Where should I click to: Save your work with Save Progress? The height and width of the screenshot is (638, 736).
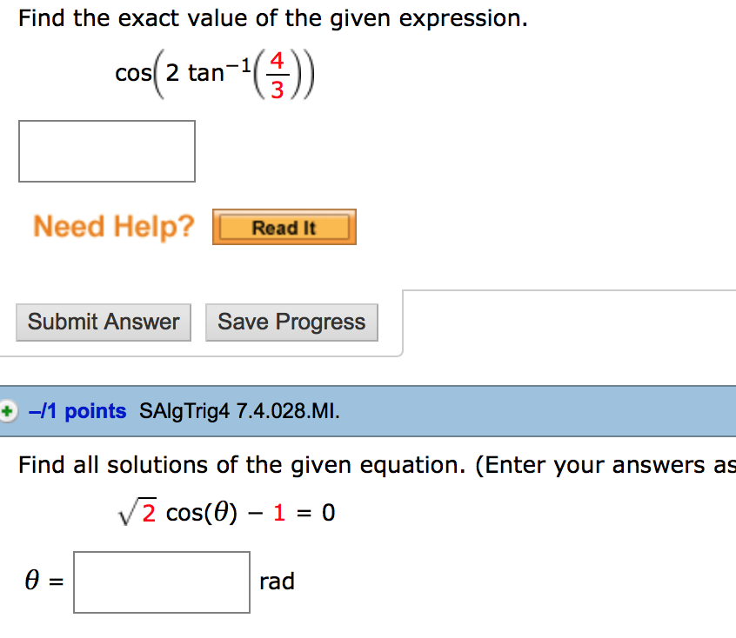[291, 322]
